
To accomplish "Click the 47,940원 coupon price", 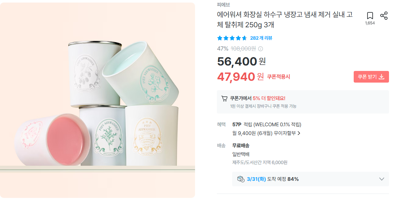I will point(240,77).
